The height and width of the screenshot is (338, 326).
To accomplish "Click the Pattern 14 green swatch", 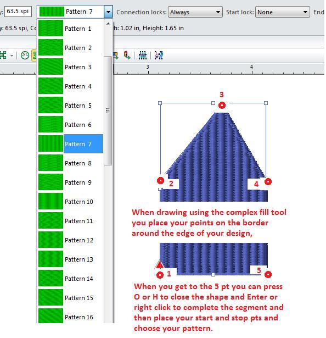I will [x=50, y=278].
